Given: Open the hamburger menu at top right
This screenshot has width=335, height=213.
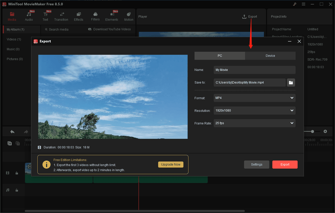Looking at the screenshot, I should [303, 4].
